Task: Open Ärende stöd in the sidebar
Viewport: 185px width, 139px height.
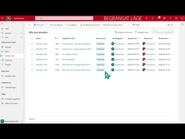Action: tap(10, 56)
